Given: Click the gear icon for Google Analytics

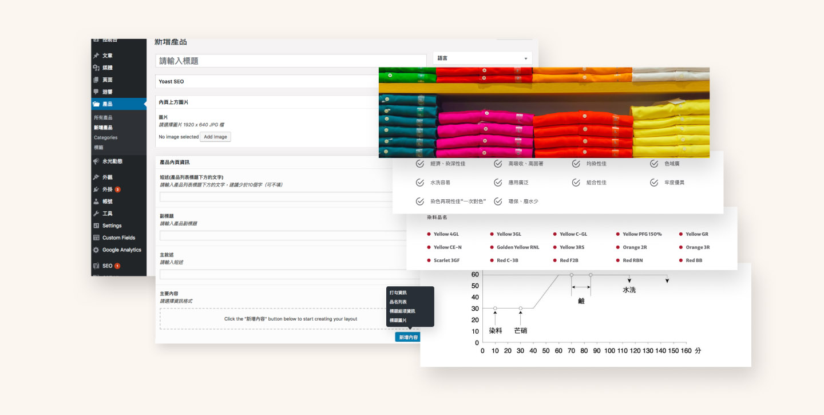Looking at the screenshot, I should (96, 250).
